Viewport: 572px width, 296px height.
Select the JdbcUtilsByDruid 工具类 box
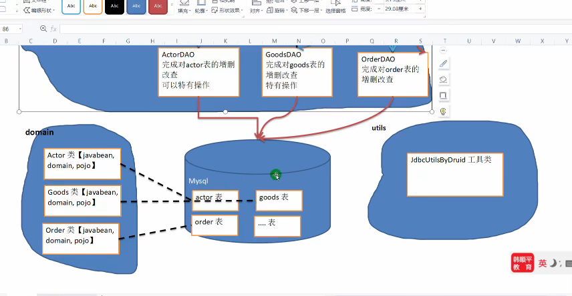[455, 175]
